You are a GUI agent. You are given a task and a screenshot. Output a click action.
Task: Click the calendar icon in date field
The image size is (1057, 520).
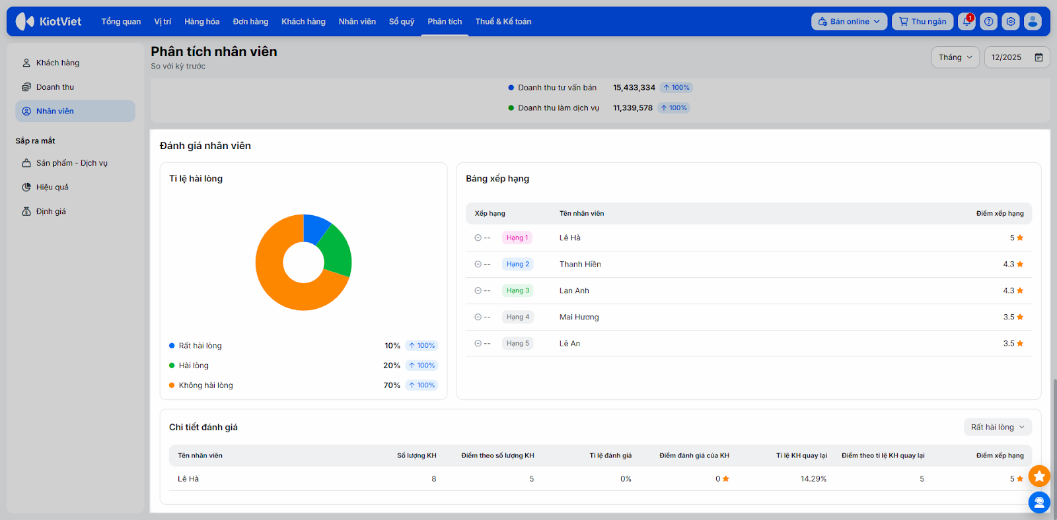pyautogui.click(x=1039, y=57)
